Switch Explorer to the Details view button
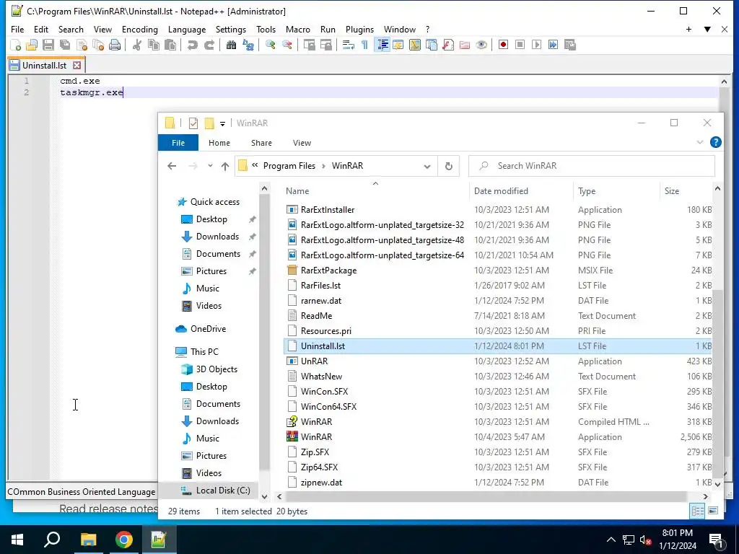The height and width of the screenshot is (554, 739). pyautogui.click(x=698, y=511)
